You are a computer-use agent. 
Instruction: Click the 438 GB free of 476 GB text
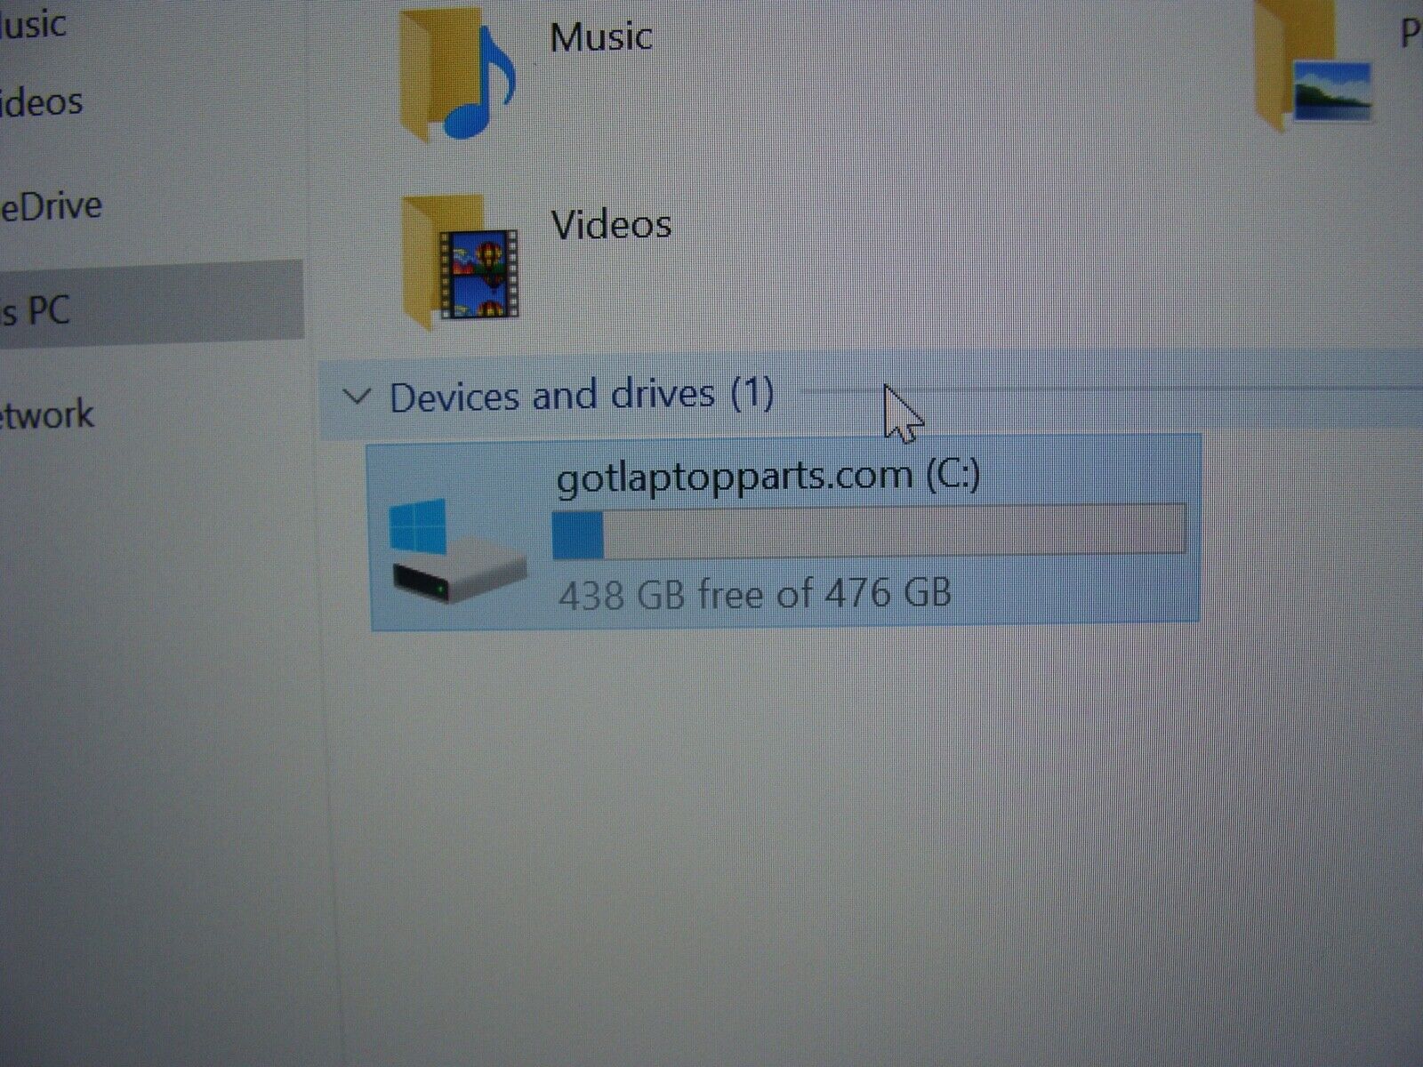pos(755,593)
